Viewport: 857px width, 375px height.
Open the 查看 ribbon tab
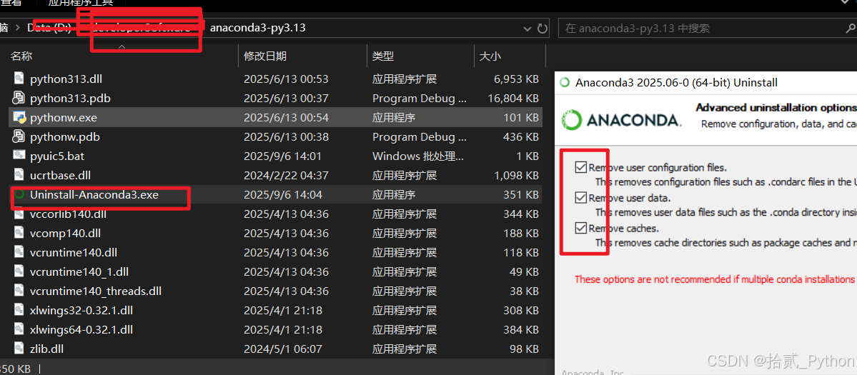11,3
